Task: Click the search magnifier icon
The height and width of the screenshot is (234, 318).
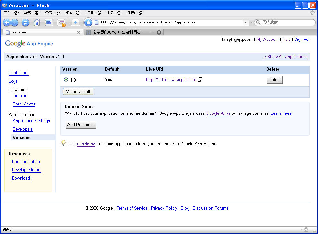Action: (258, 22)
